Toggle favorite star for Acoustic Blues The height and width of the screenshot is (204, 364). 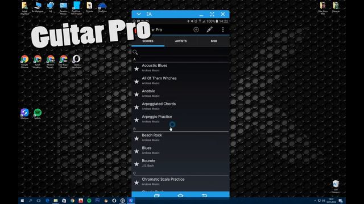pos(136,69)
